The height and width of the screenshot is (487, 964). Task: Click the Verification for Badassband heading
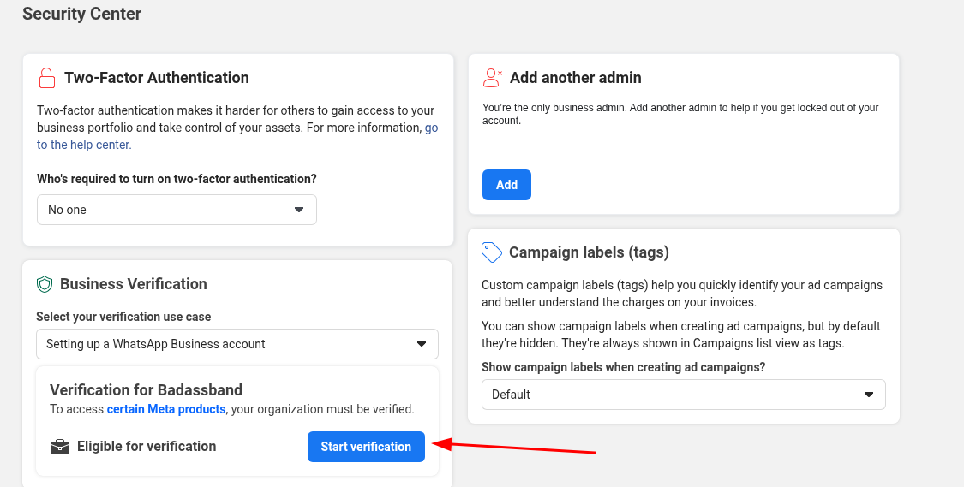point(146,390)
